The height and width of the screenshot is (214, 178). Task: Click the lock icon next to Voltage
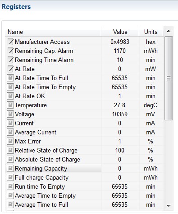coord(10,114)
